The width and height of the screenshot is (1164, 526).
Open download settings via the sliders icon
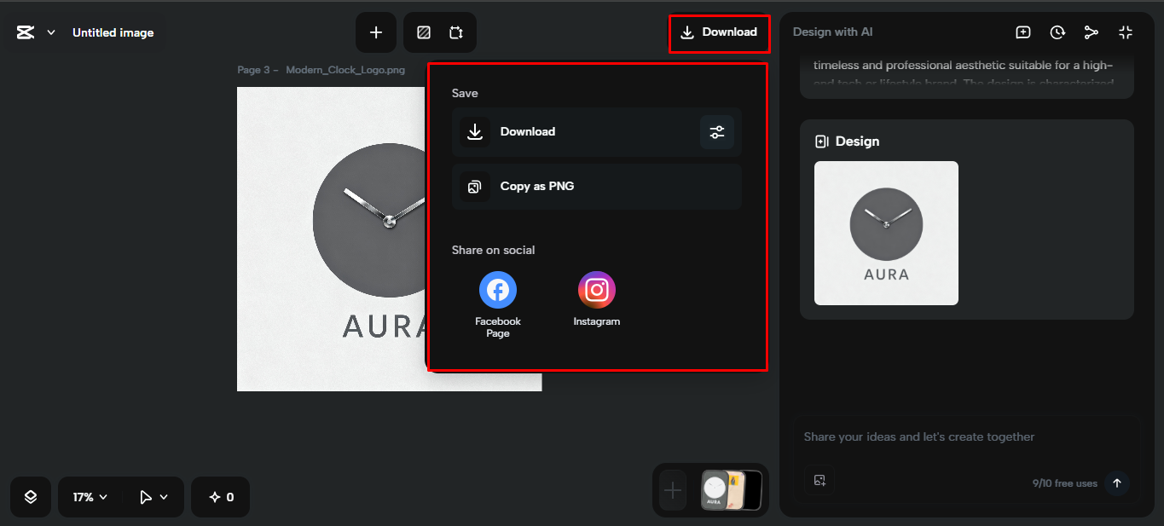pyautogui.click(x=716, y=132)
